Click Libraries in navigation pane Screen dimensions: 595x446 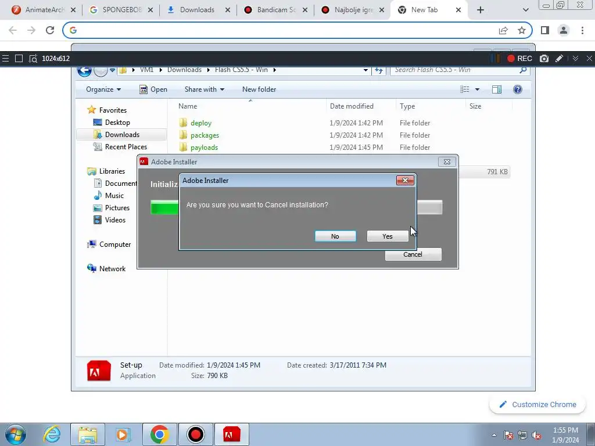click(x=112, y=171)
